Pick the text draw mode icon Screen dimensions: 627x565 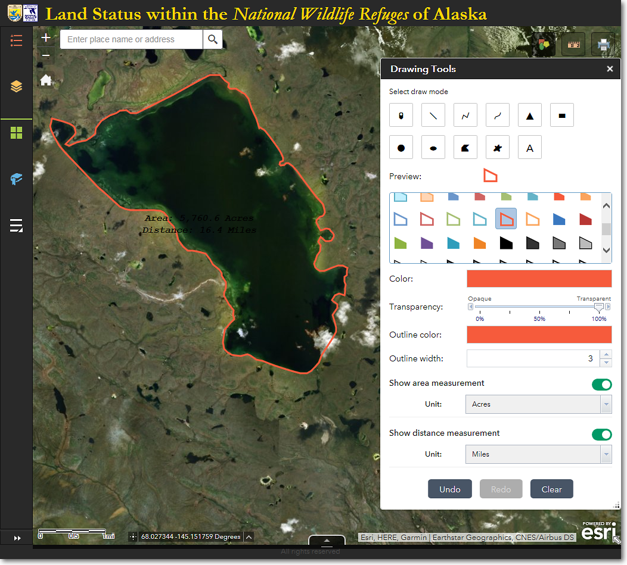(529, 148)
